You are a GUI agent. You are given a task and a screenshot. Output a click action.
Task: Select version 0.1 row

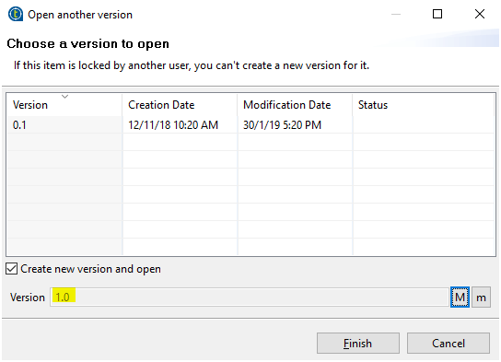tap(250, 124)
